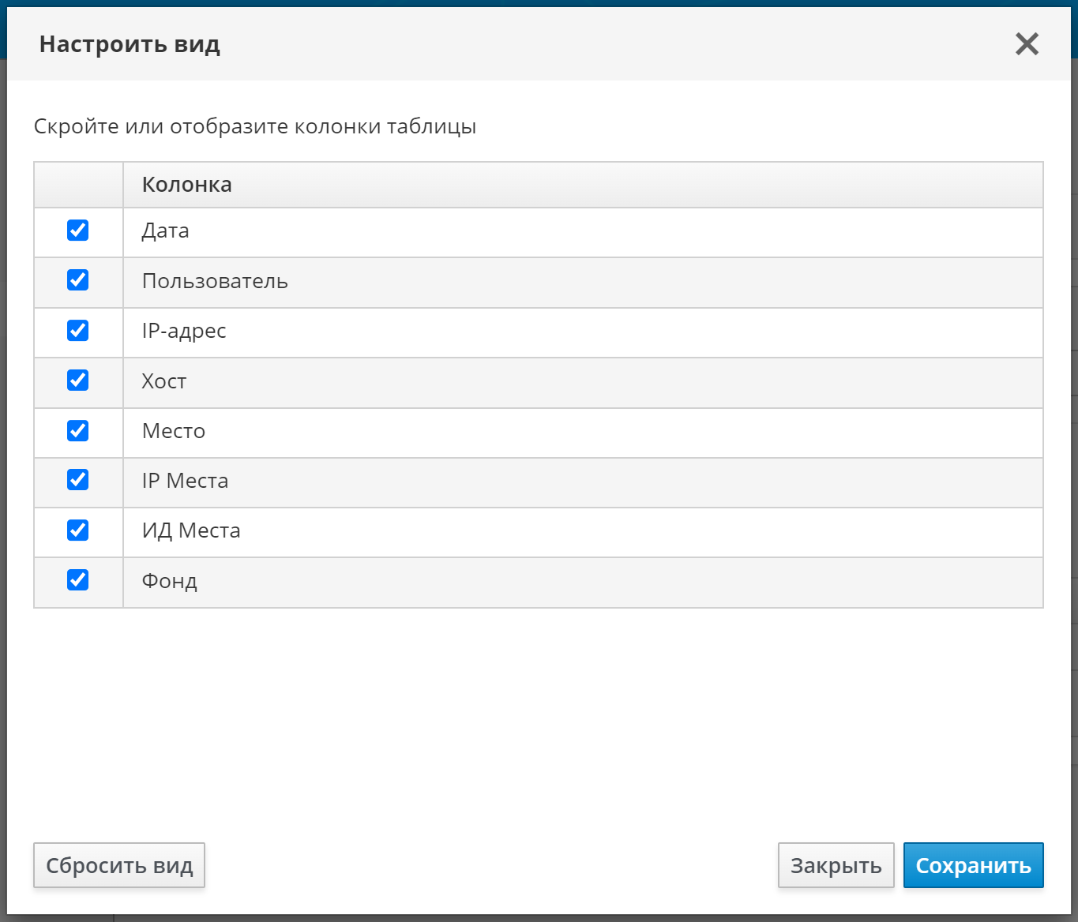
Task: Disable the Фонд column checkbox
Action: (x=77, y=580)
